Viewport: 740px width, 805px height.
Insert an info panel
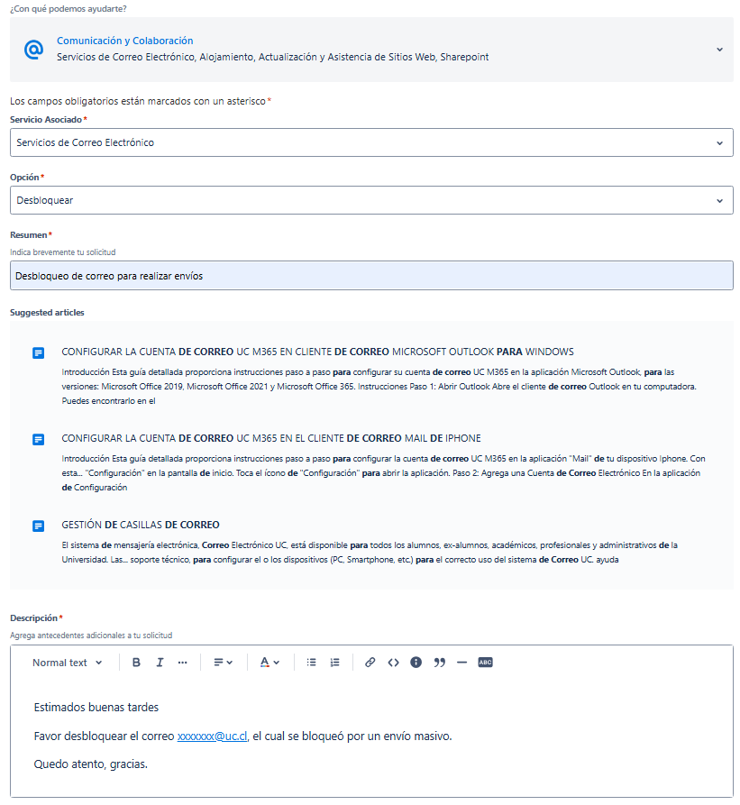416,663
